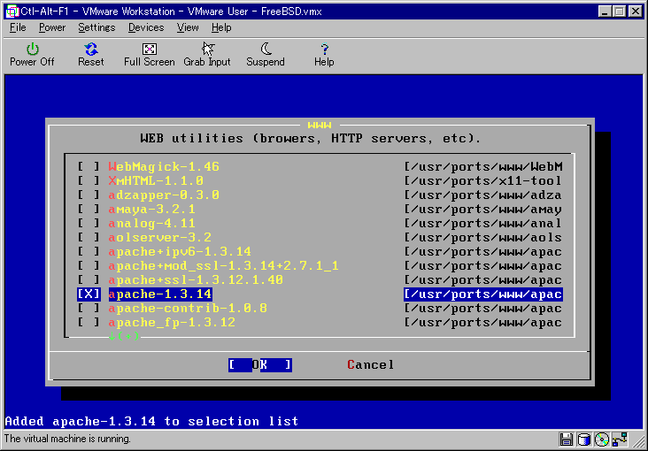This screenshot has width=648, height=451.
Task: Toggle the analog-4.11 checkbox
Action: 89,224
